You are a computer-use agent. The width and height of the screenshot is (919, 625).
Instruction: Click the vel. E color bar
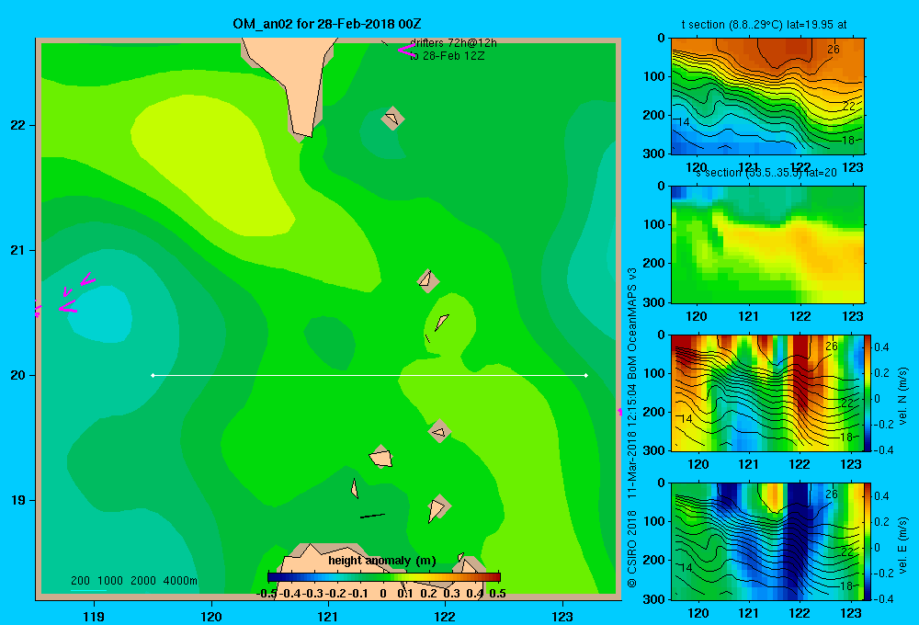(x=868, y=541)
